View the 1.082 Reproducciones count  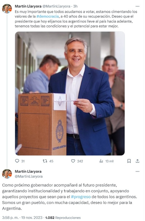[x=63, y=218]
